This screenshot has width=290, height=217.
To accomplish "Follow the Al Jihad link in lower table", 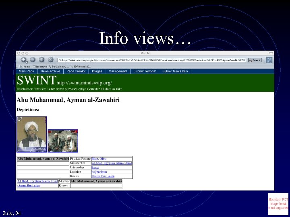I will [x=37, y=181].
